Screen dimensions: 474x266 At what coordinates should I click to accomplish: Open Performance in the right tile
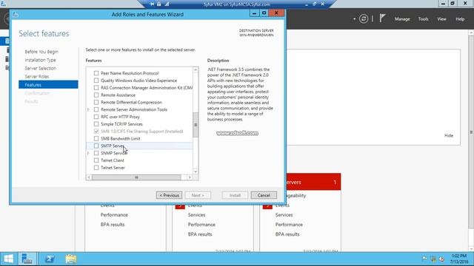289,225
